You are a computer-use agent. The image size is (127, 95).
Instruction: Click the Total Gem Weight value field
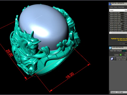pos(124,51)
